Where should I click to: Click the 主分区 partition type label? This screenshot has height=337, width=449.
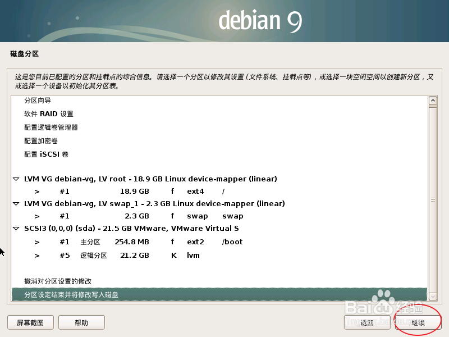[90, 242]
